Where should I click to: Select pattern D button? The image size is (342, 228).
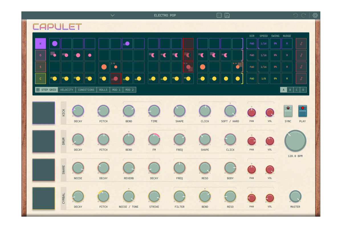coord(303,90)
